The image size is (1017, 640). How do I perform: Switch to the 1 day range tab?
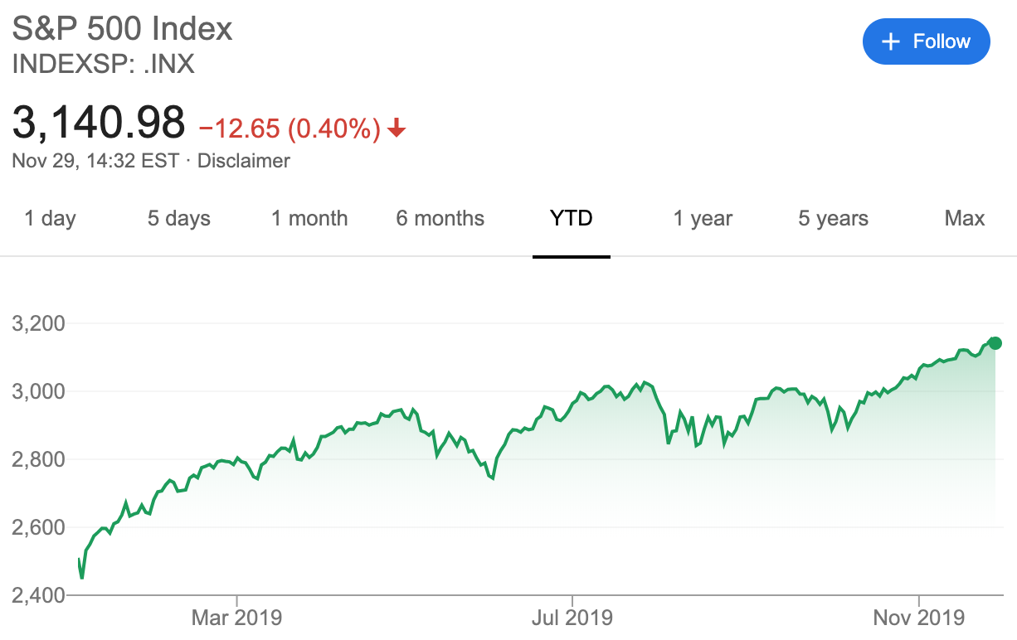pos(50,219)
